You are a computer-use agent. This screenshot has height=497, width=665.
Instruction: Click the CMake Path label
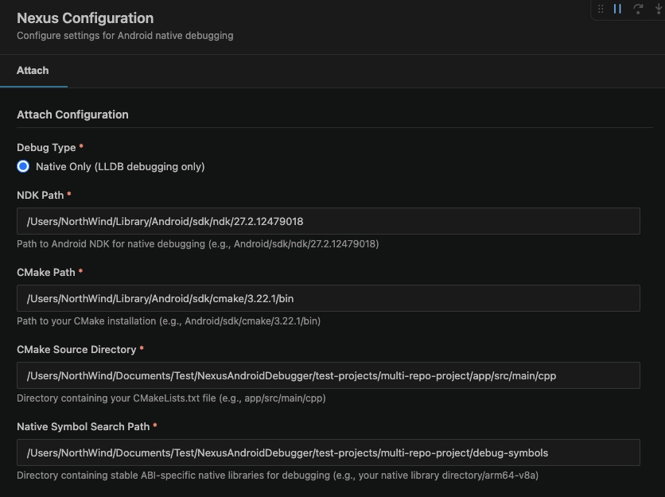pos(46,272)
